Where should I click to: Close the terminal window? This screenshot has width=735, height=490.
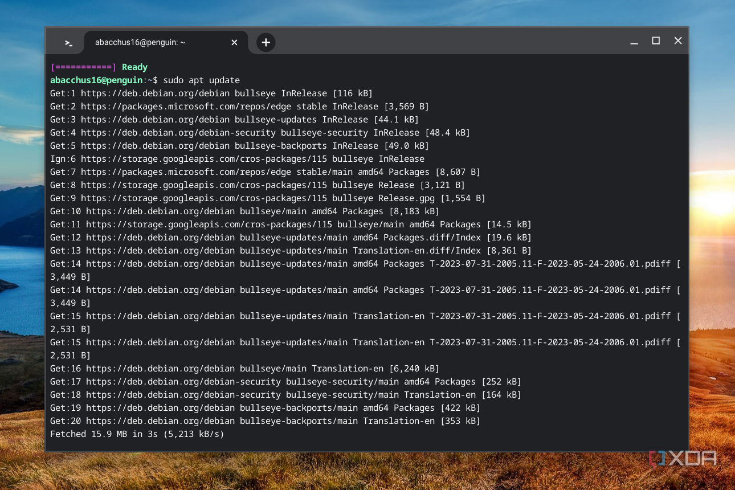[678, 41]
